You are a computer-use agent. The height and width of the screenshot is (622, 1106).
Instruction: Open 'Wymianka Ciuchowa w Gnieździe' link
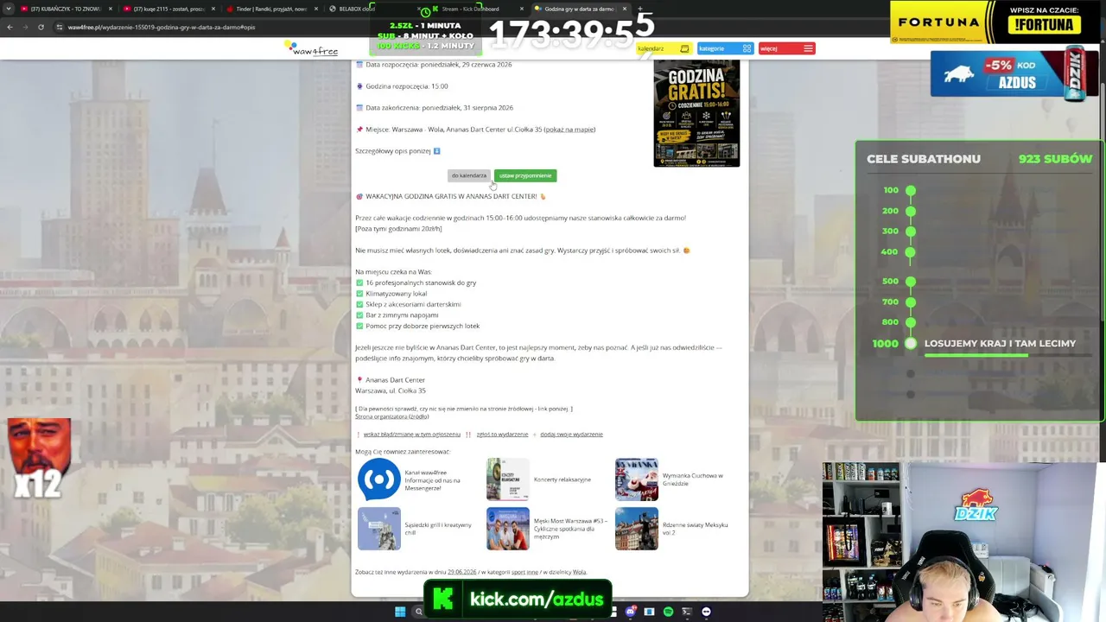(x=693, y=479)
